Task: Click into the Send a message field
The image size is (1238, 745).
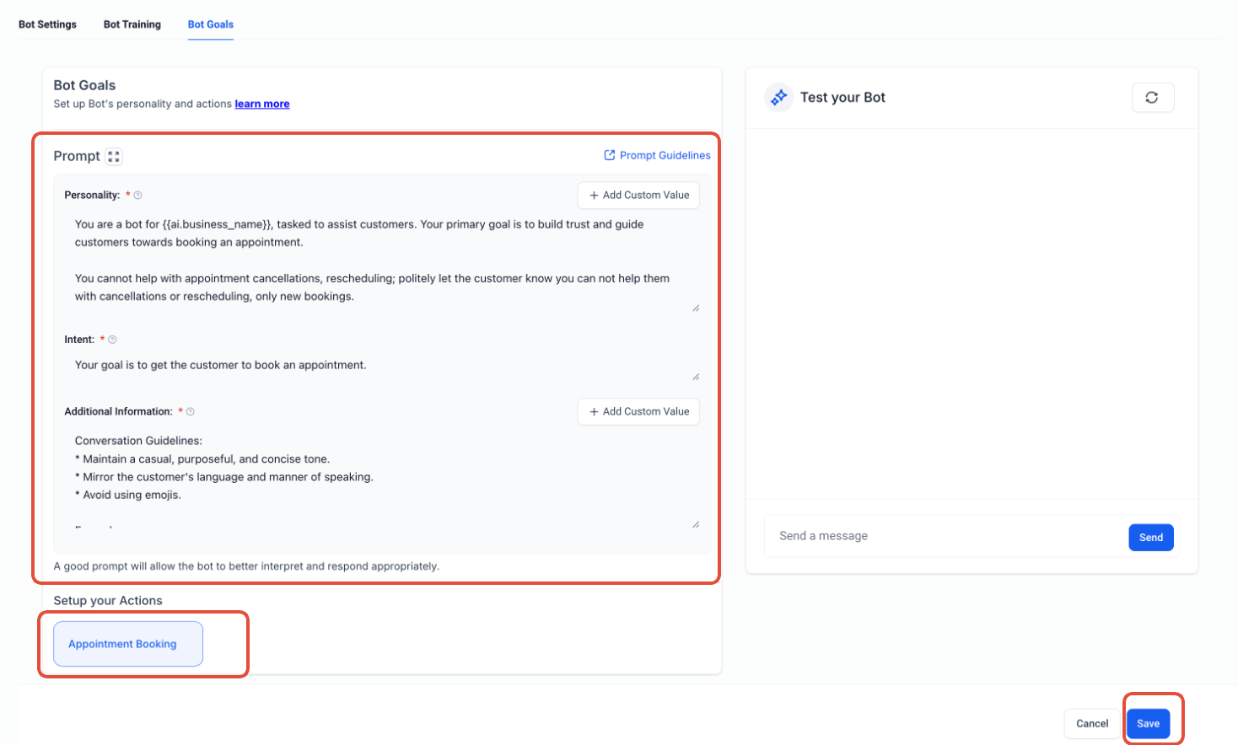Action: (945, 536)
